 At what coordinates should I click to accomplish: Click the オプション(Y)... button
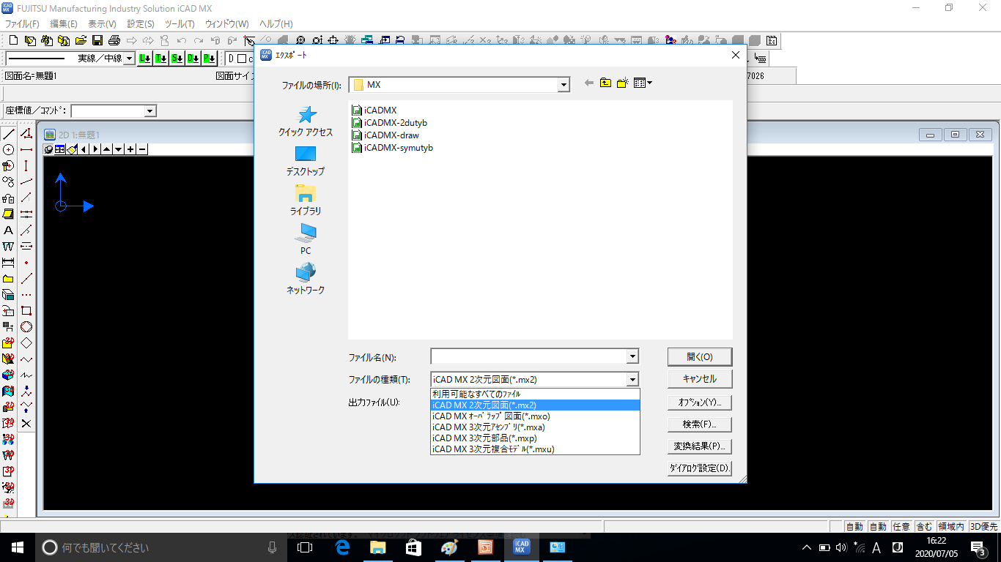click(x=700, y=402)
